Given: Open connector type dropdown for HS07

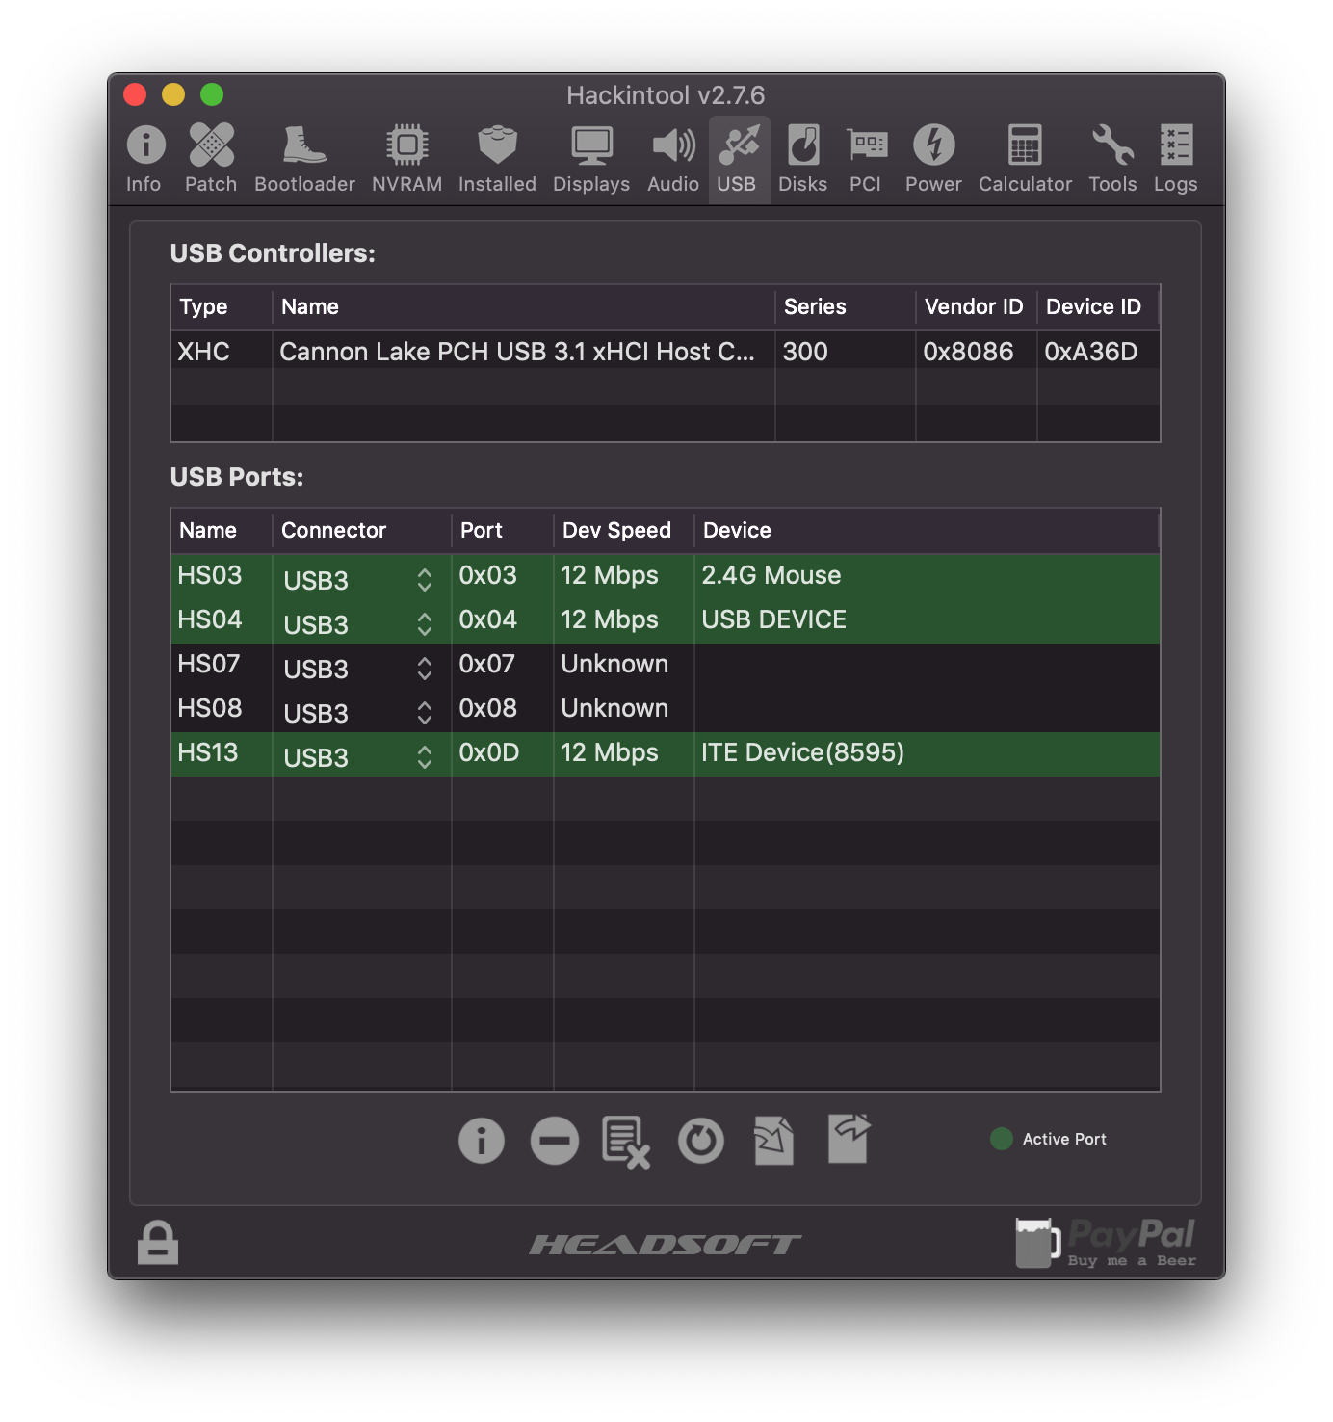Looking at the screenshot, I should [360, 669].
